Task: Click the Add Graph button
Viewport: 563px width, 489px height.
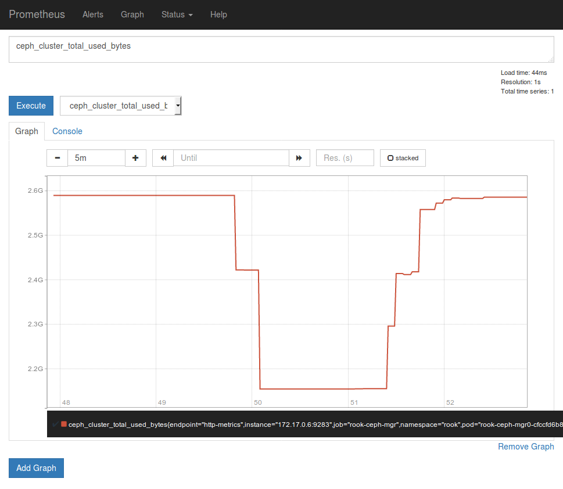Action: coord(36,468)
